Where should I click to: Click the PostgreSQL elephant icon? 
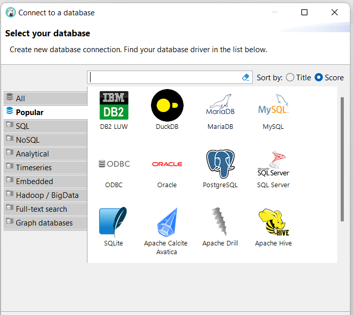pos(220,164)
